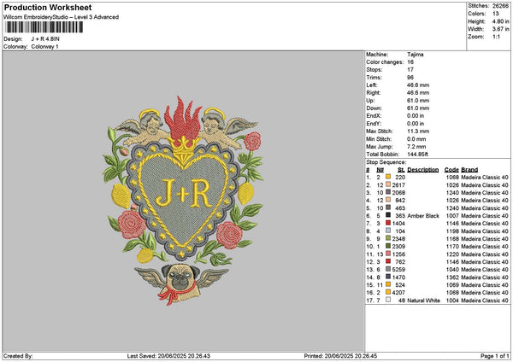Click the barcode below the worksheet title
Image resolution: width=513 pixels, height=362 pixels.
point(44,28)
